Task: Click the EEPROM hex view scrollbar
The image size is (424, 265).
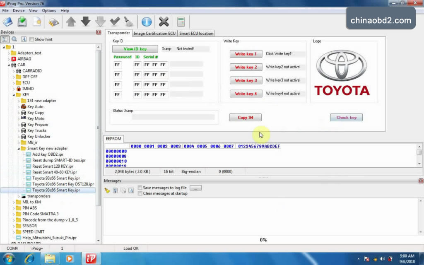Action: tap(419, 155)
